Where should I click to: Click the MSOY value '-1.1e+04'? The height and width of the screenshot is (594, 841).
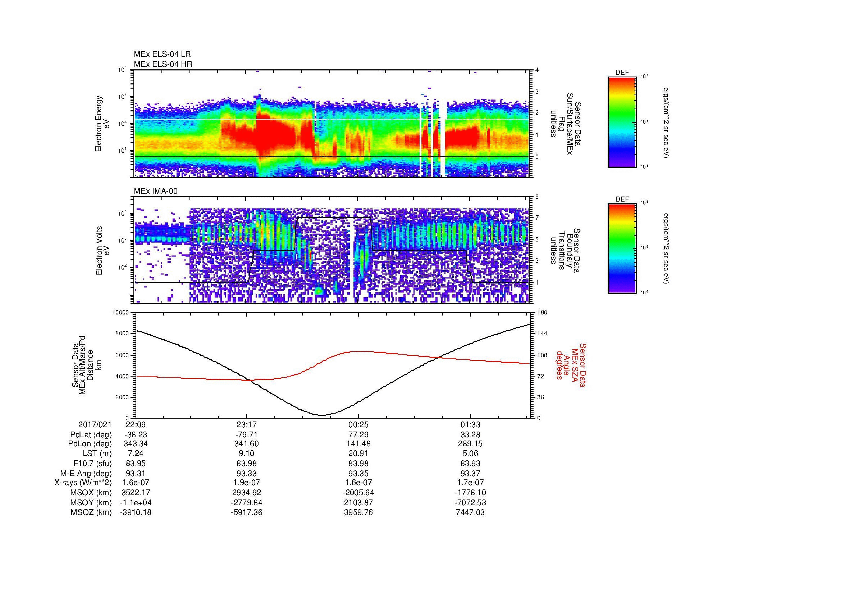pos(136,503)
